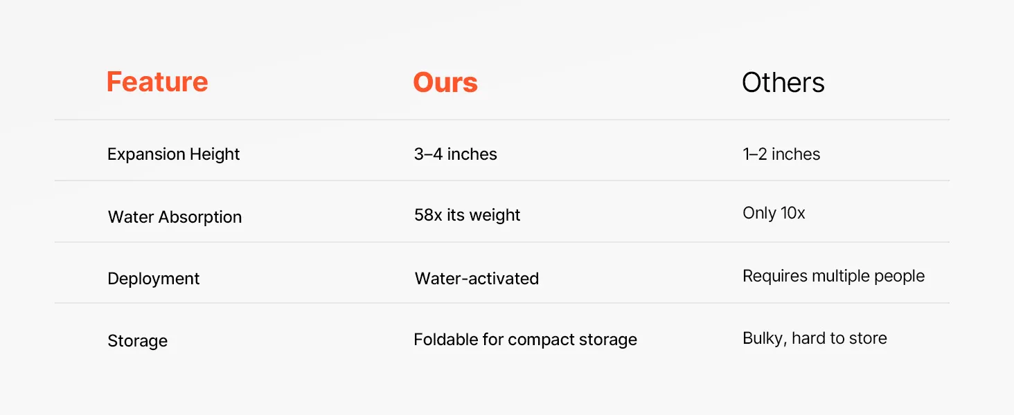Click the orange Feature column header
1014x415 pixels.
click(x=157, y=82)
